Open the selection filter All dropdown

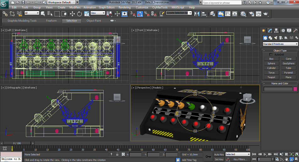tap(32, 13)
